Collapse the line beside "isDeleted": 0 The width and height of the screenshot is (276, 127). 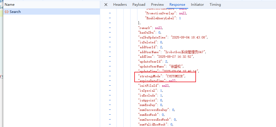tap(110, 42)
